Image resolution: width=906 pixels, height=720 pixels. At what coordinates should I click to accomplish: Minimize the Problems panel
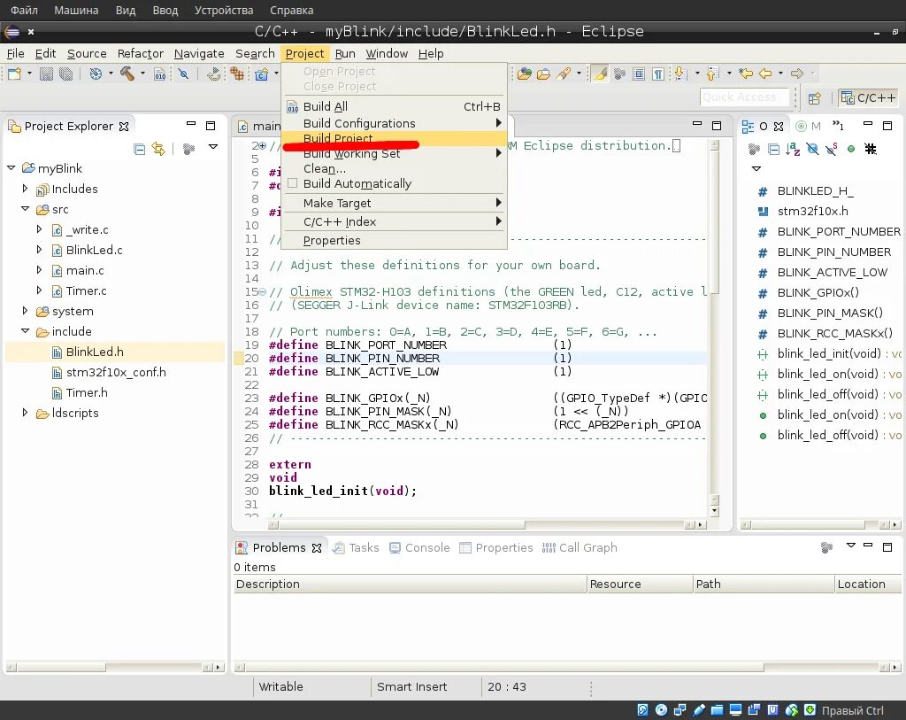click(868, 546)
